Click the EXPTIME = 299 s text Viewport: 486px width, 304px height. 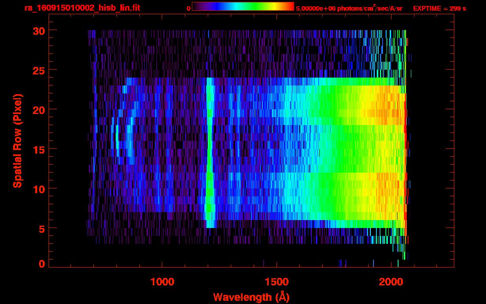(x=439, y=8)
